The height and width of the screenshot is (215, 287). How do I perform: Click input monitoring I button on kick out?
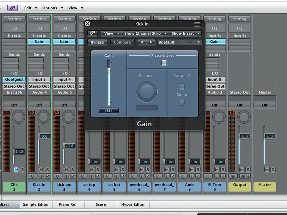(67, 176)
